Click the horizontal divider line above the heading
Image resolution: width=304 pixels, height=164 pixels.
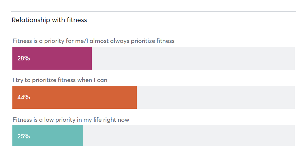point(153,12)
